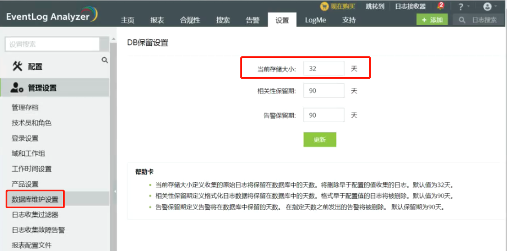Go to the 搜索 tab
507x251 pixels.
pos(223,20)
